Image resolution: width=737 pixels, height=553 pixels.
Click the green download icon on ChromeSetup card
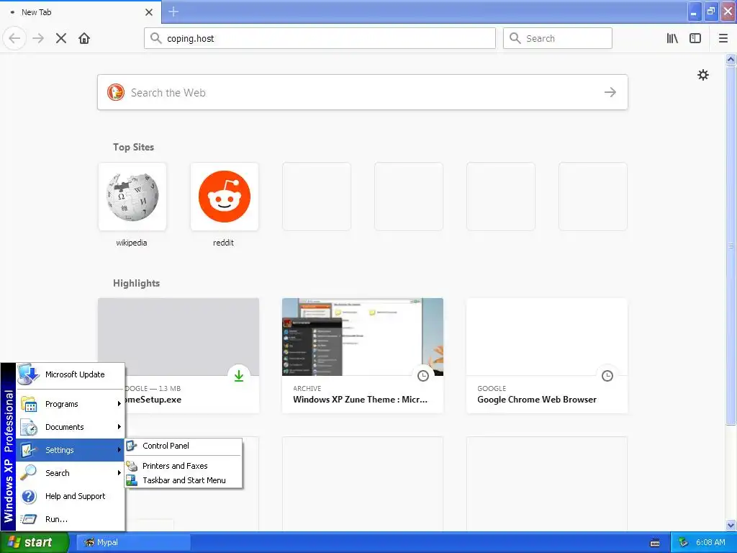(239, 376)
